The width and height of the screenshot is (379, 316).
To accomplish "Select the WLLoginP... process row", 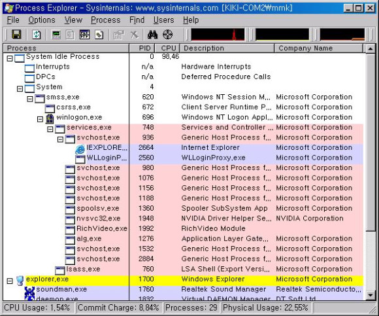I will click(183, 158).
